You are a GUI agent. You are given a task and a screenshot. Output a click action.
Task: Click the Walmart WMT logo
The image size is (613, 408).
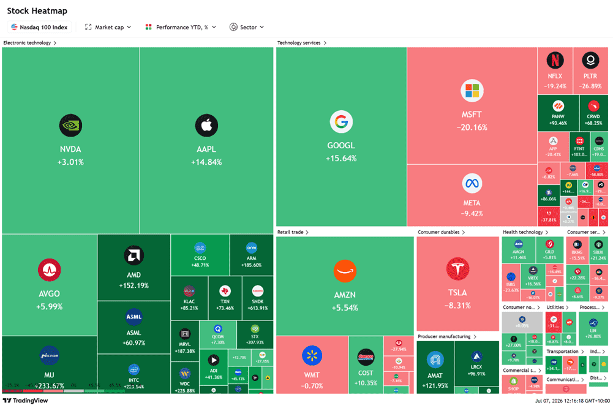point(312,355)
